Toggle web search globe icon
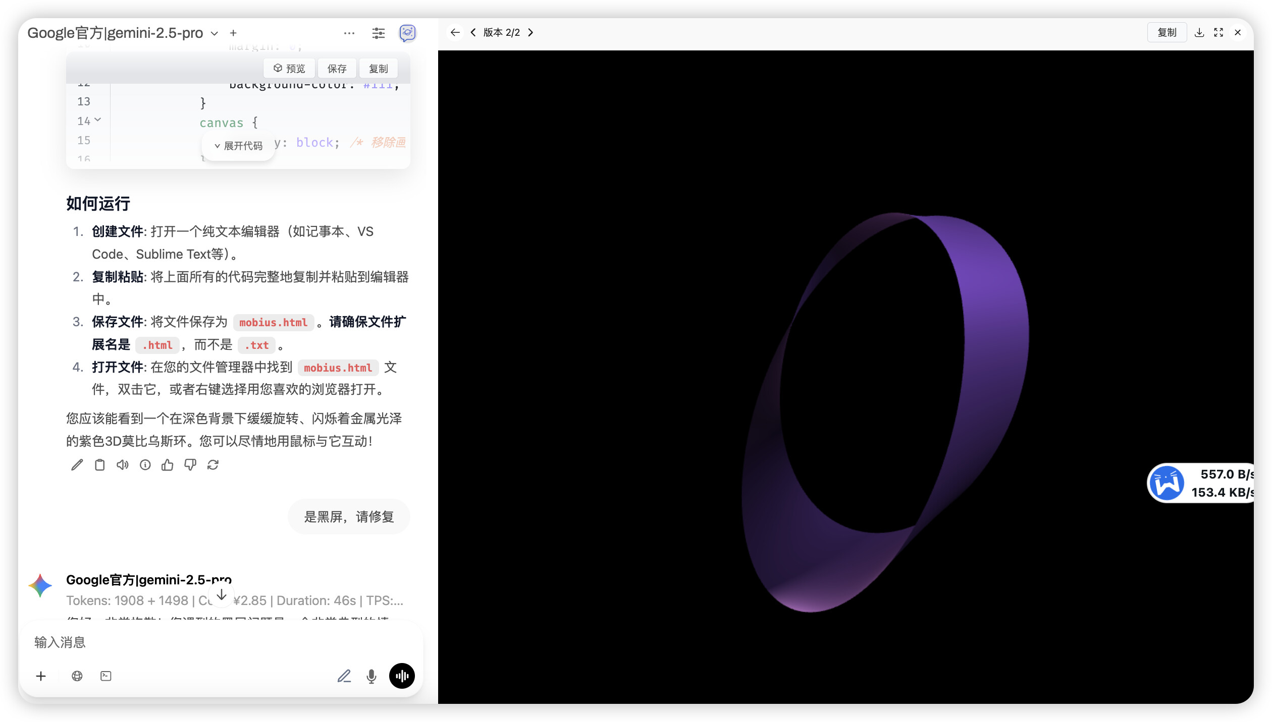This screenshot has width=1272, height=722. 77,676
